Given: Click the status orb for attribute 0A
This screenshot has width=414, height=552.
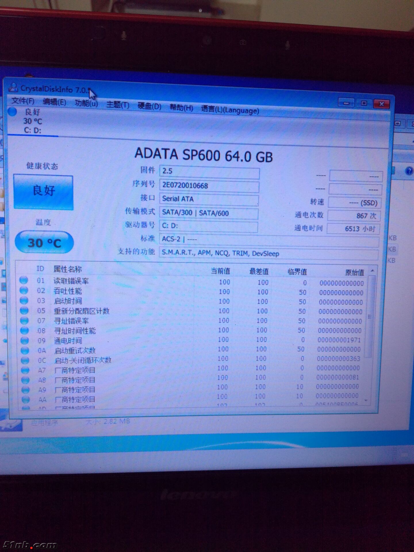Looking at the screenshot, I should point(25,350).
